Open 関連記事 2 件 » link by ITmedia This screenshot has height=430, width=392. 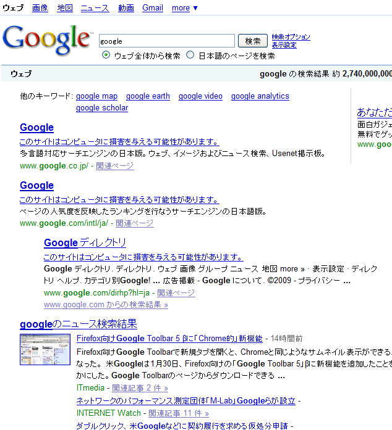[x=140, y=388]
